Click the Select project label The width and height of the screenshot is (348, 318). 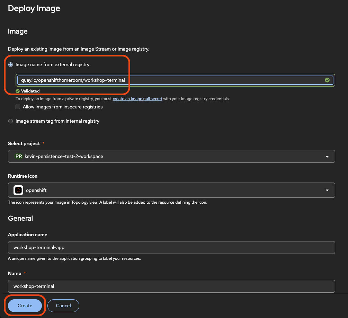coord(24,143)
